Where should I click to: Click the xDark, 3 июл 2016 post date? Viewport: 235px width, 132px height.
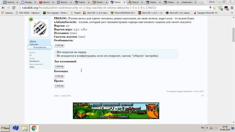coord(62,96)
